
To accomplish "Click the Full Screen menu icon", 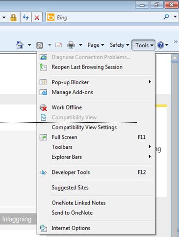I will click(x=43, y=137).
